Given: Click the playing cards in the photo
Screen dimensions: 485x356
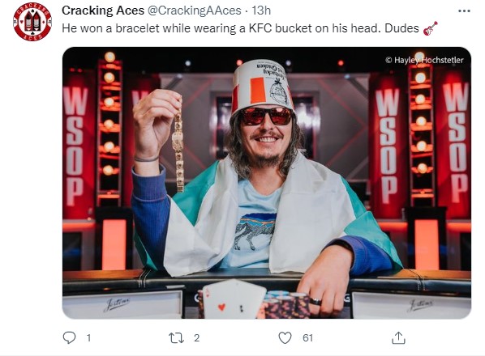Looking at the screenshot, I should pos(234,299).
